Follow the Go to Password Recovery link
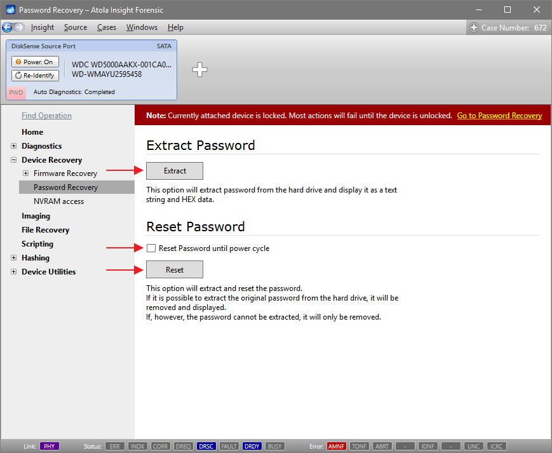Image resolution: width=552 pixels, height=453 pixels. click(501, 115)
